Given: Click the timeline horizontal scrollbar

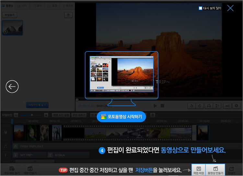Looking at the screenshot, I should pos(35,161).
